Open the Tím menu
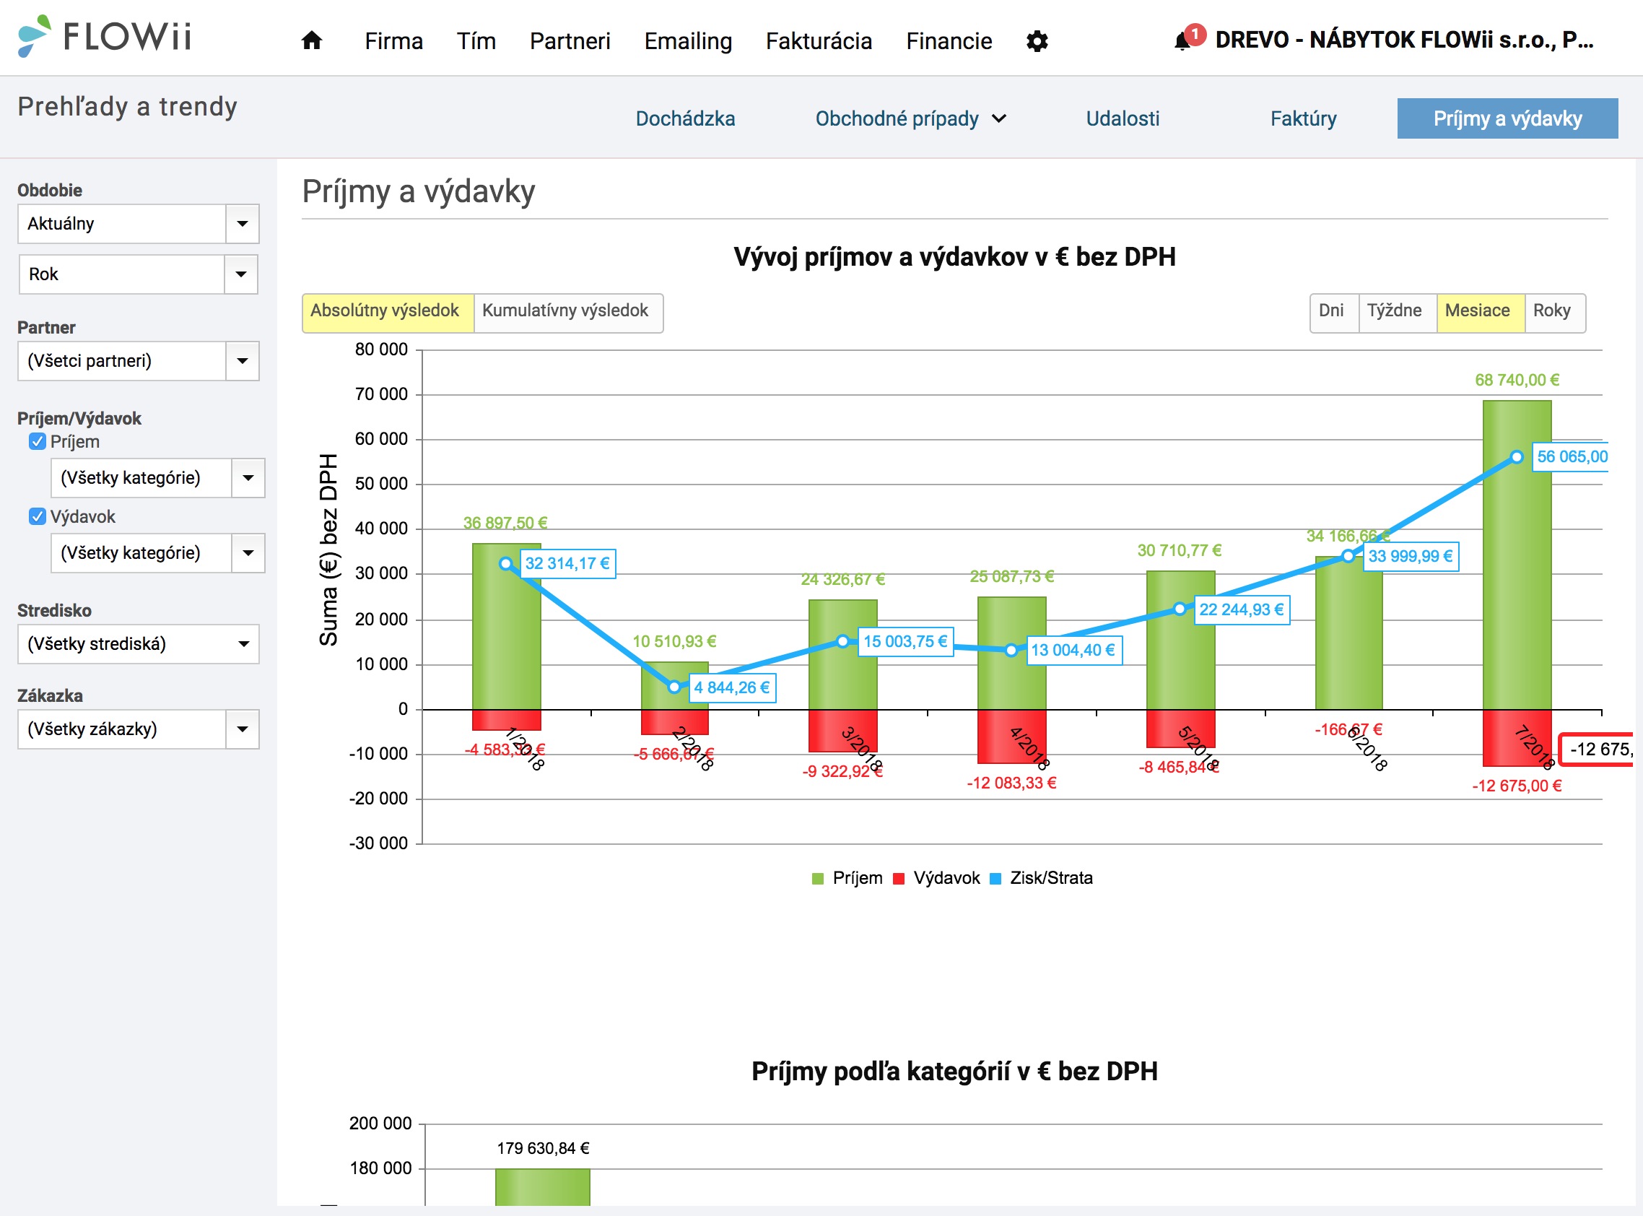The height and width of the screenshot is (1216, 1643). [476, 41]
